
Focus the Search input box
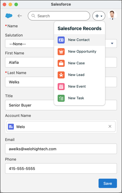pyautogui.click(x=59, y=16)
